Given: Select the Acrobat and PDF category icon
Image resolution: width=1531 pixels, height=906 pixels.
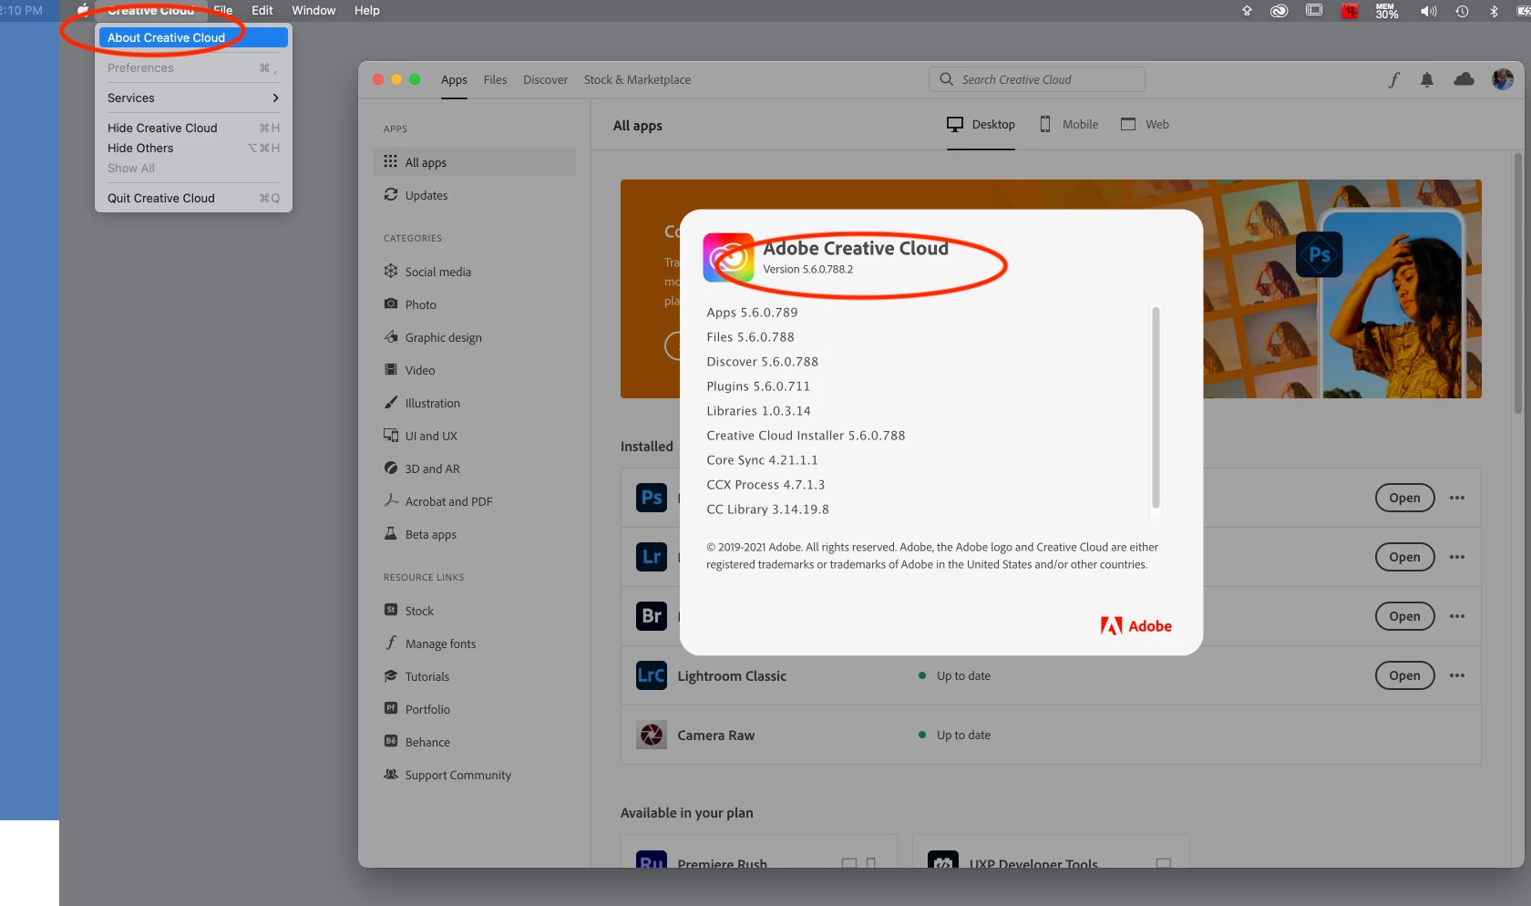Looking at the screenshot, I should point(390,500).
